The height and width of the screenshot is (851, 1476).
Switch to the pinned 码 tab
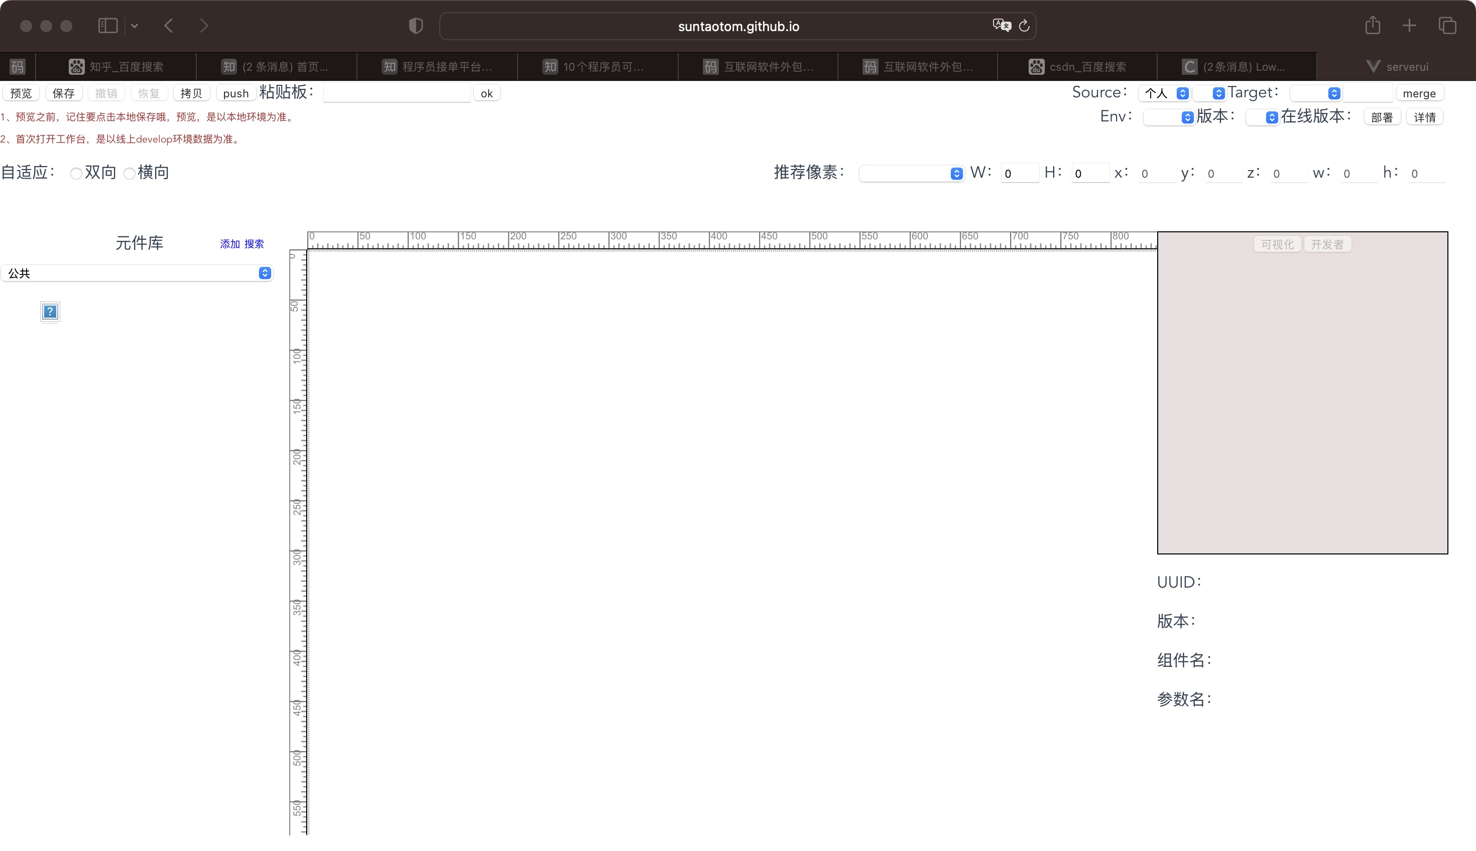click(18, 67)
